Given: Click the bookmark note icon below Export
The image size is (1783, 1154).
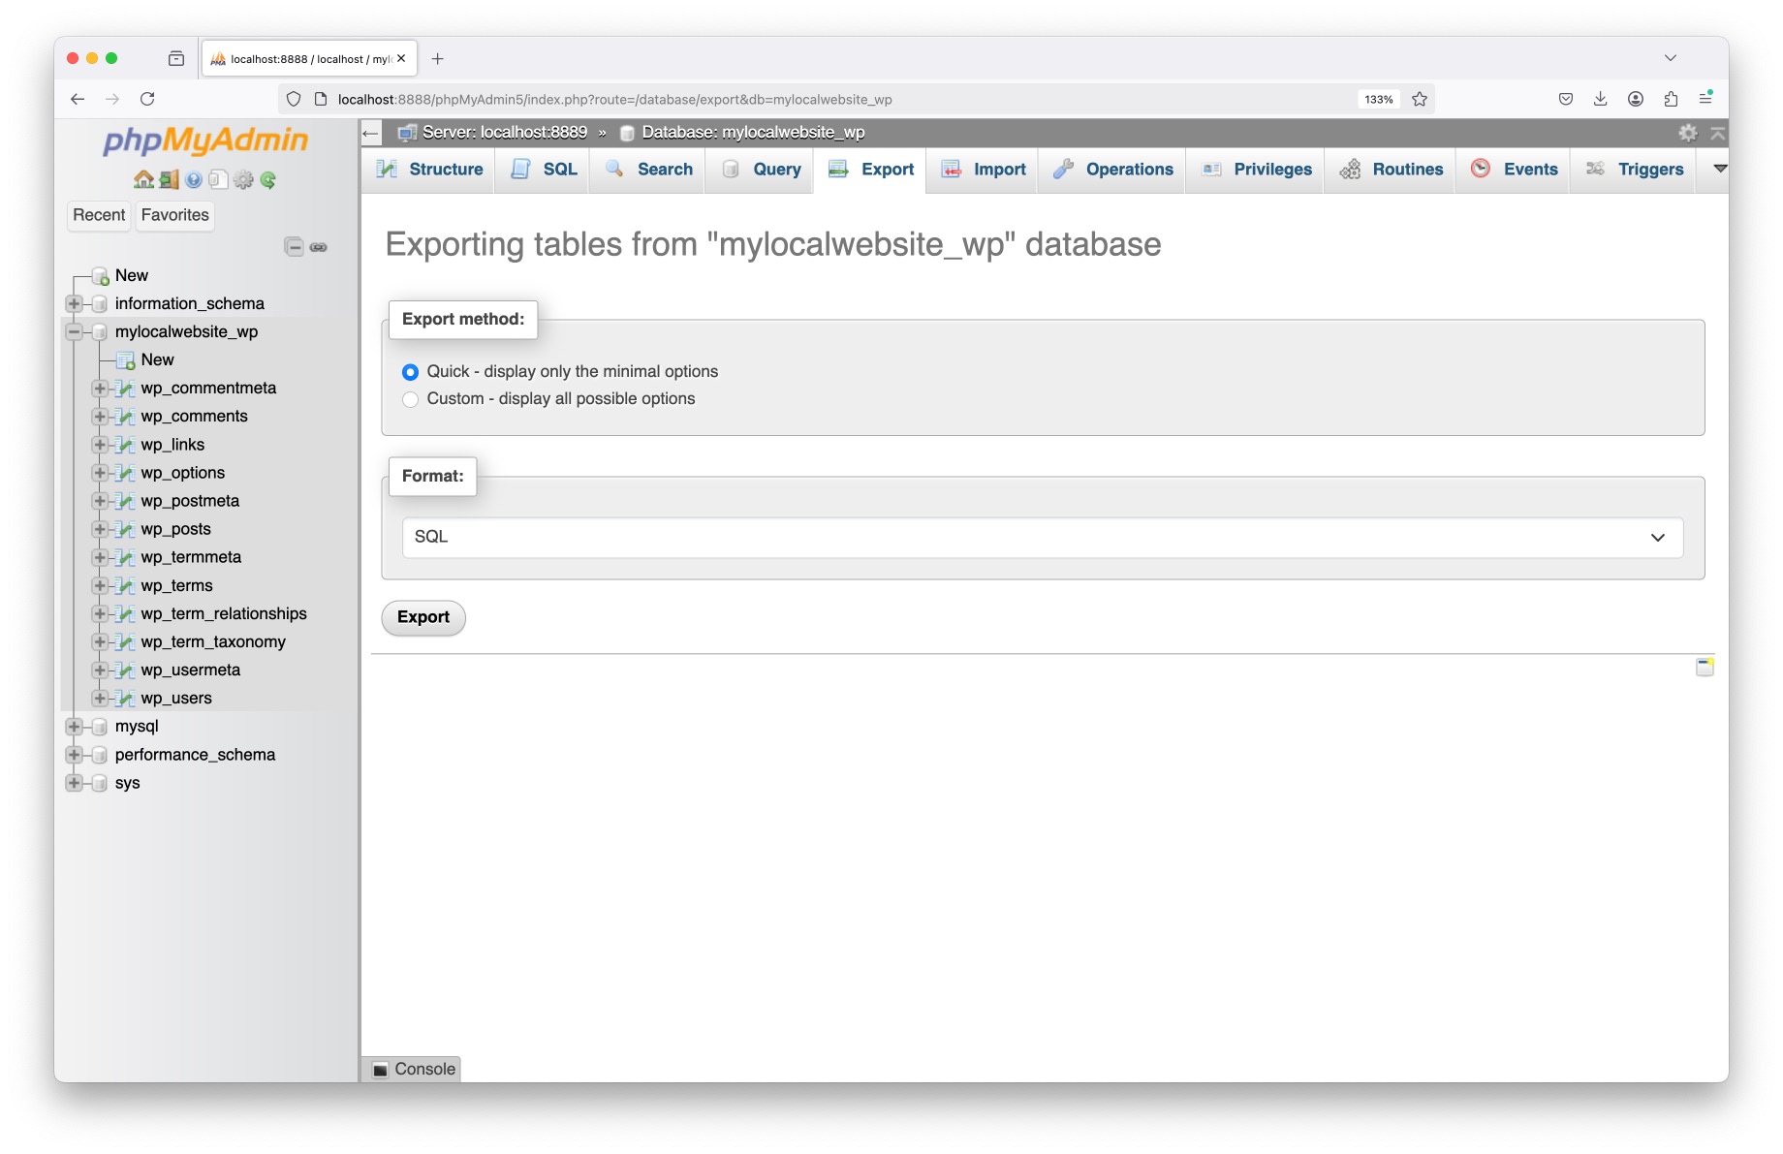Looking at the screenshot, I should point(1705,667).
